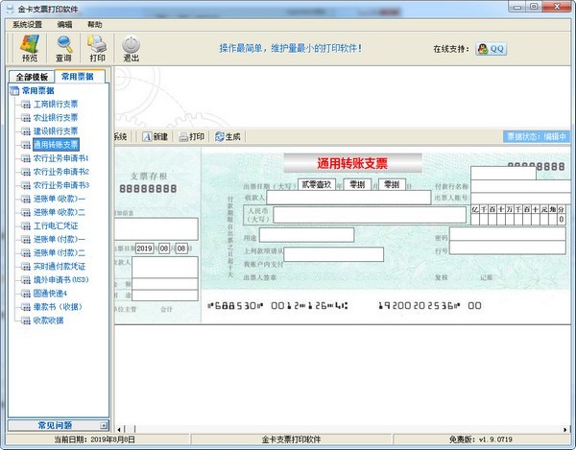
Task: Click the 生成 generate icon
Action: [x=228, y=136]
